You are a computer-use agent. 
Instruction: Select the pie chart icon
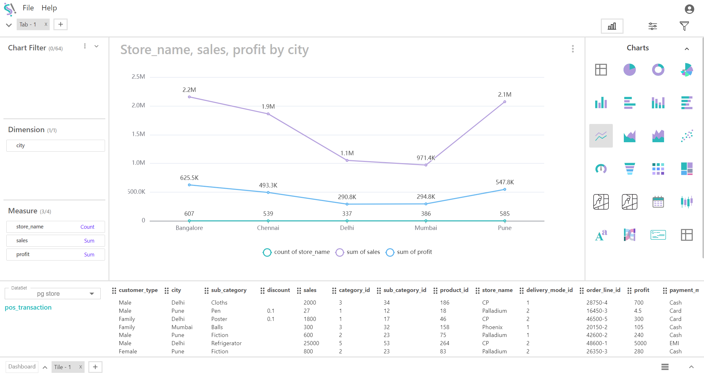click(x=629, y=70)
